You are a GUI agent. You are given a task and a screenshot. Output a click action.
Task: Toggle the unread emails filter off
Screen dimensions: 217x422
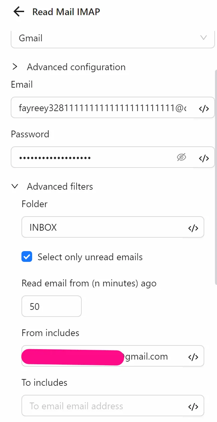pyautogui.click(x=27, y=257)
